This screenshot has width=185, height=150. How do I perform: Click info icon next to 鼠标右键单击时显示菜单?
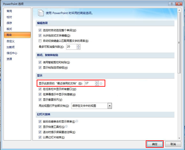(77, 121)
